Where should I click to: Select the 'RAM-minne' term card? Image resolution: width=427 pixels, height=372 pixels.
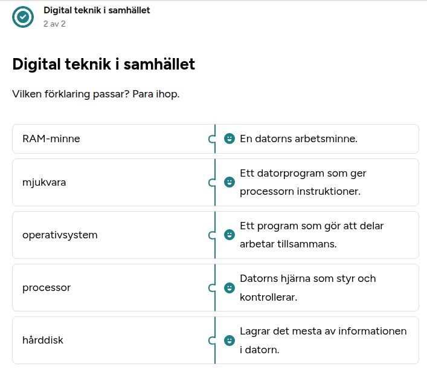113,139
